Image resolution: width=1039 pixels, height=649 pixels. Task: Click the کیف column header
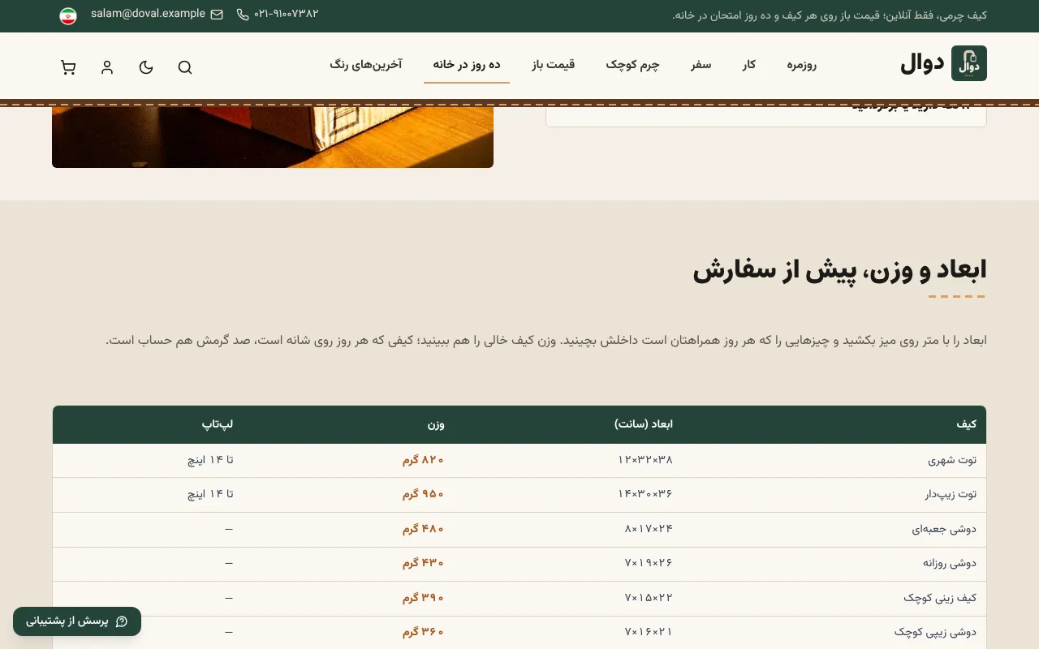(x=966, y=424)
